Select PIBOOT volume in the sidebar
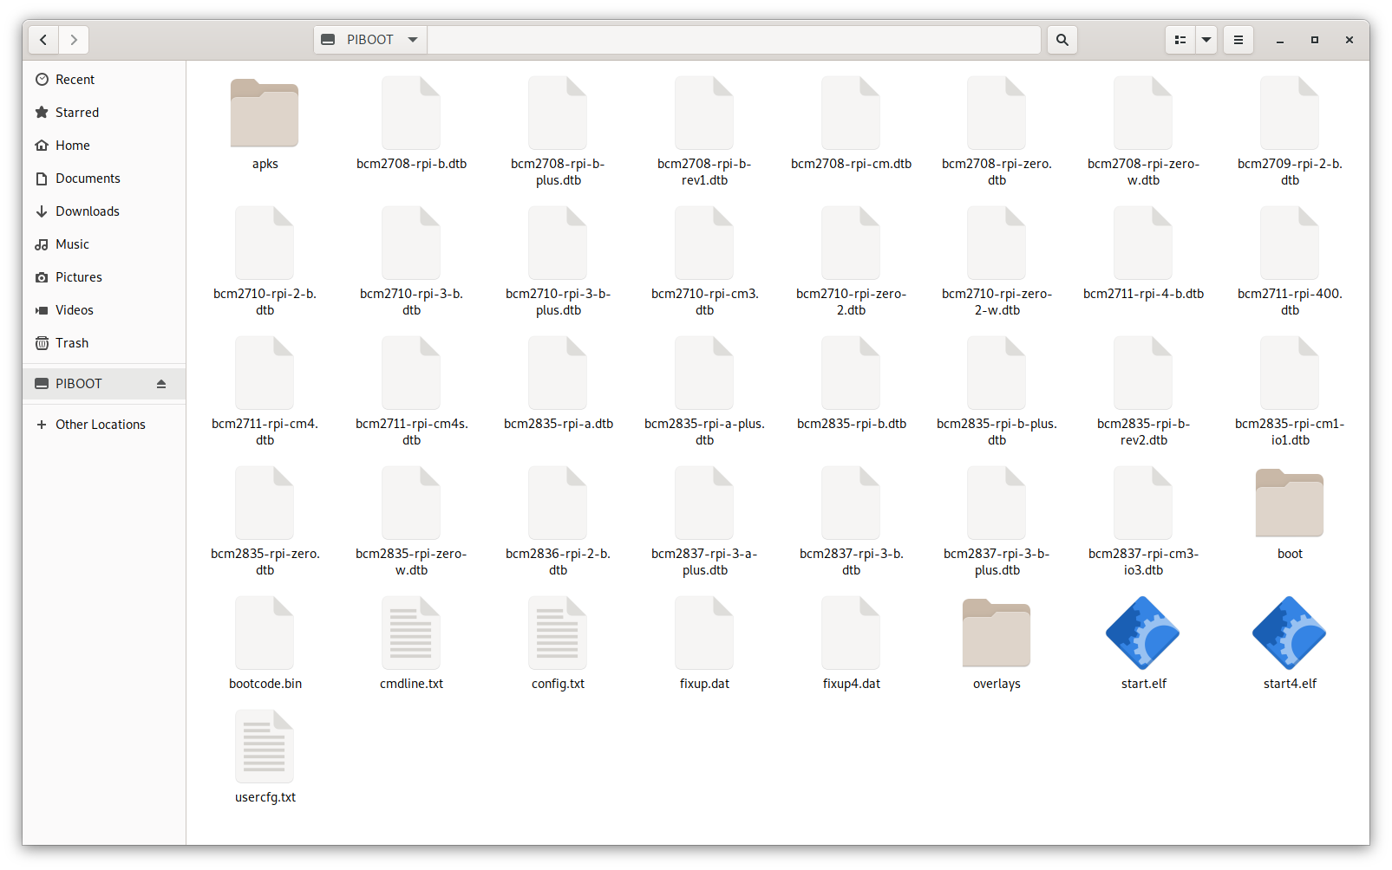This screenshot has height=870, width=1392. [104, 384]
